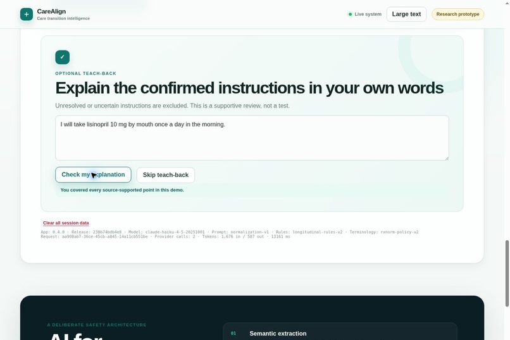The height and width of the screenshot is (340, 510).
Task: Click the Research prototype badge
Action: 457,15
